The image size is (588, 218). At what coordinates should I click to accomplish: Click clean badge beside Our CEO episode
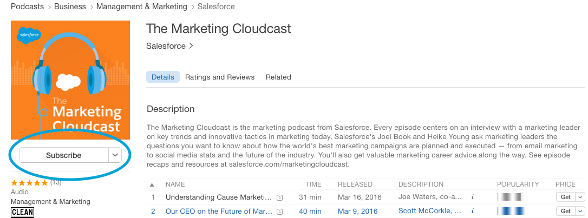pos(279,212)
